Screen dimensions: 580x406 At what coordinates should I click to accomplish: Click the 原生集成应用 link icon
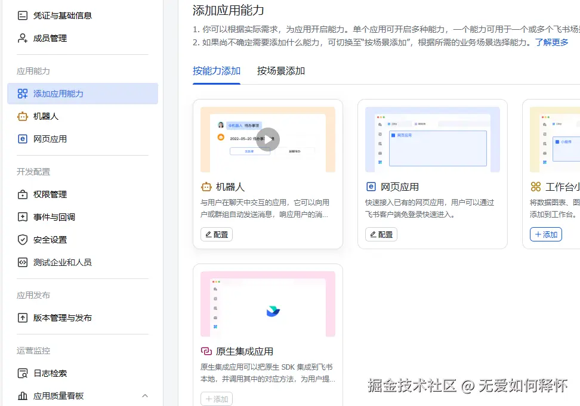(x=206, y=351)
